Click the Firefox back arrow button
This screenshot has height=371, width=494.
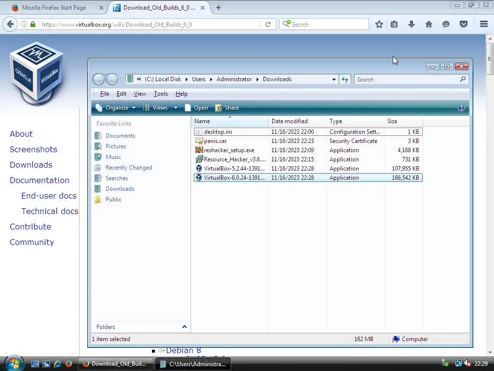click(10, 24)
